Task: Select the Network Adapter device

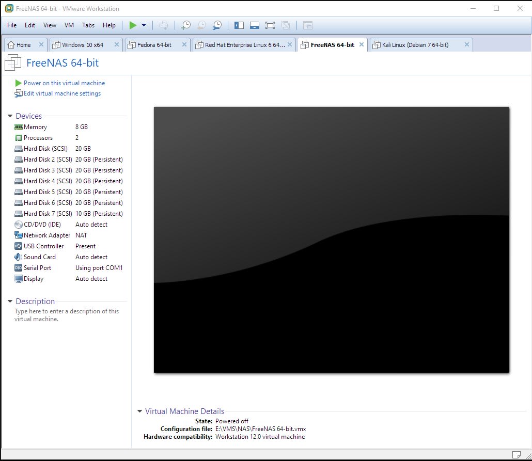Action: tap(45, 235)
